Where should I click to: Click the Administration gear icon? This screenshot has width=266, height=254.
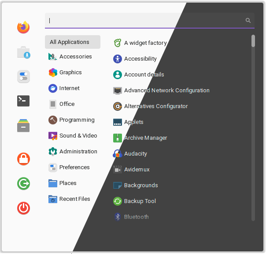click(x=53, y=152)
